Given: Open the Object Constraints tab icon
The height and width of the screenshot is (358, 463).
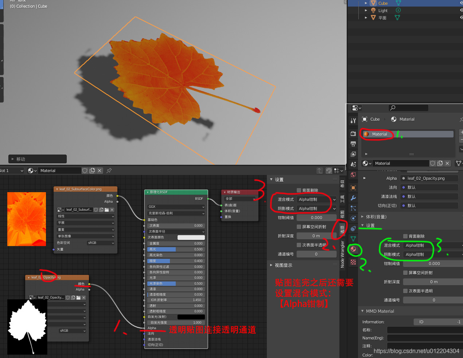Looking at the screenshot, I should click(x=353, y=228).
